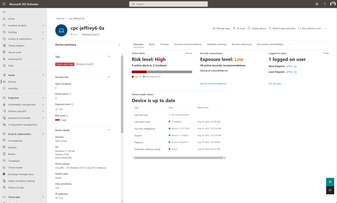Copy the least frequent user jeffrey
The image size is (337, 203).
pyautogui.click(x=296, y=72)
